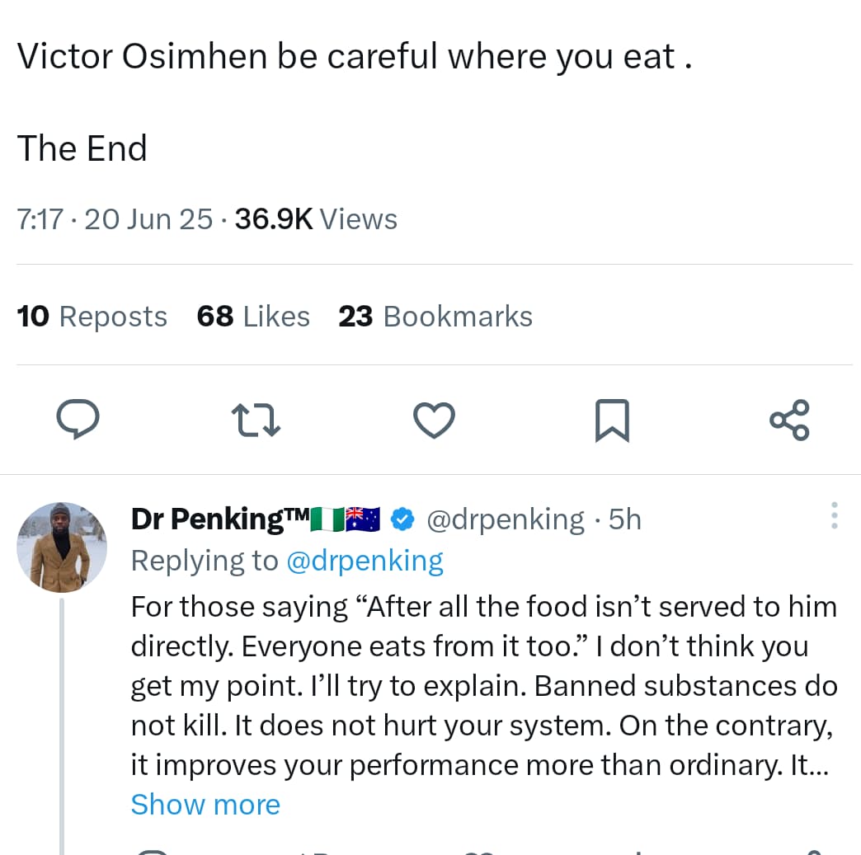Bookmark this tweet using the bookmark icon
861x855 pixels.
tap(611, 420)
